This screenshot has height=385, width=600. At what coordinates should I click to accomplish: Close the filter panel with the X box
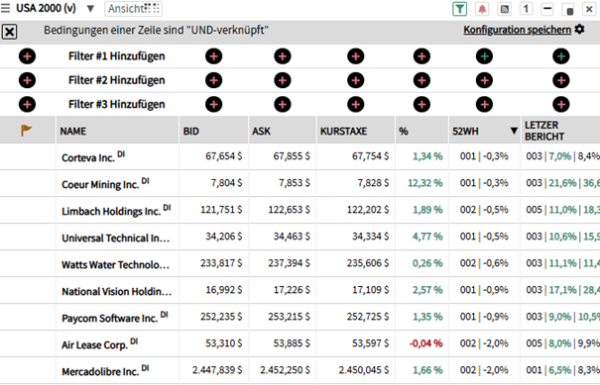click(10, 32)
